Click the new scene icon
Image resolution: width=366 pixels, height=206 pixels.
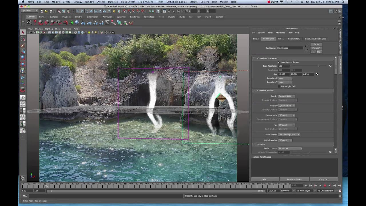42,11
